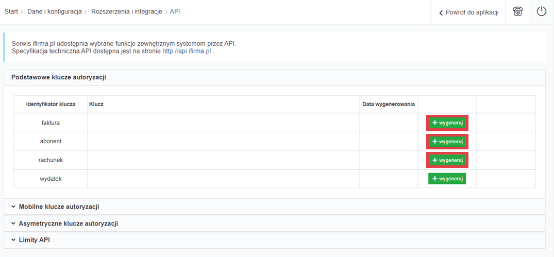Generate key for abonent
The height and width of the screenshot is (257, 554).
click(447, 142)
